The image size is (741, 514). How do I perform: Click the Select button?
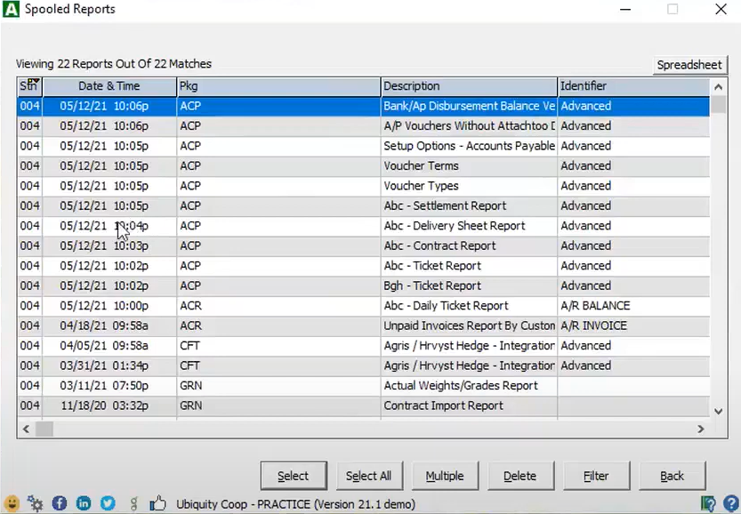point(294,476)
